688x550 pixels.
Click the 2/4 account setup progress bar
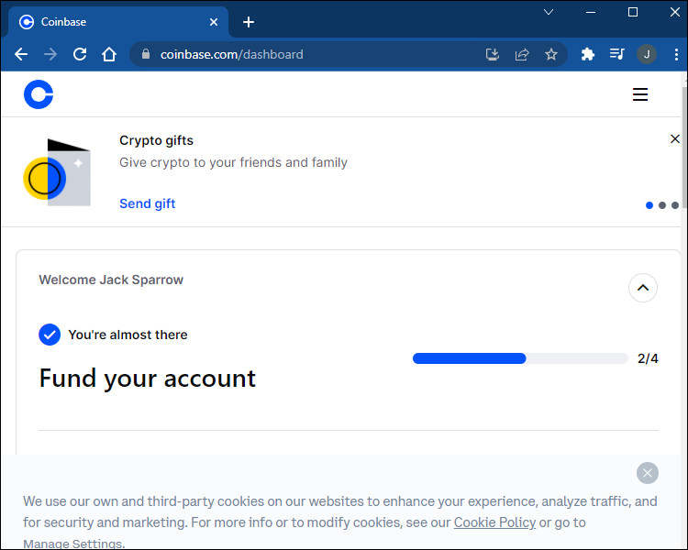point(520,358)
